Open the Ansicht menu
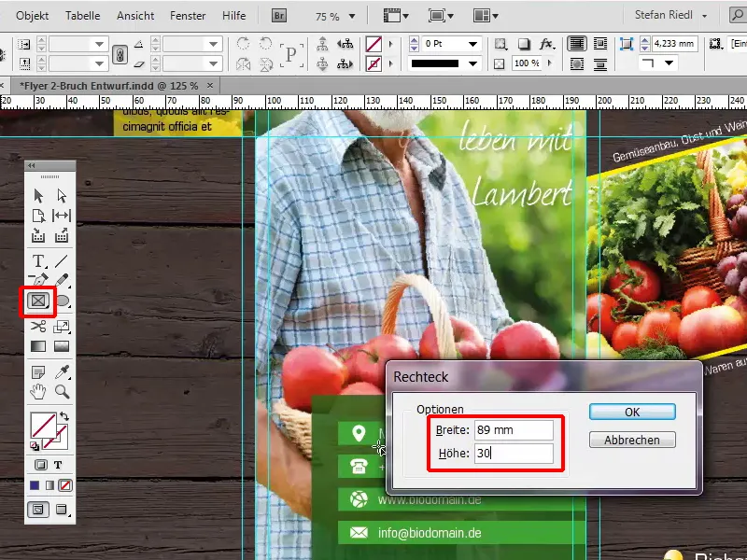This screenshot has width=747, height=560. [135, 16]
